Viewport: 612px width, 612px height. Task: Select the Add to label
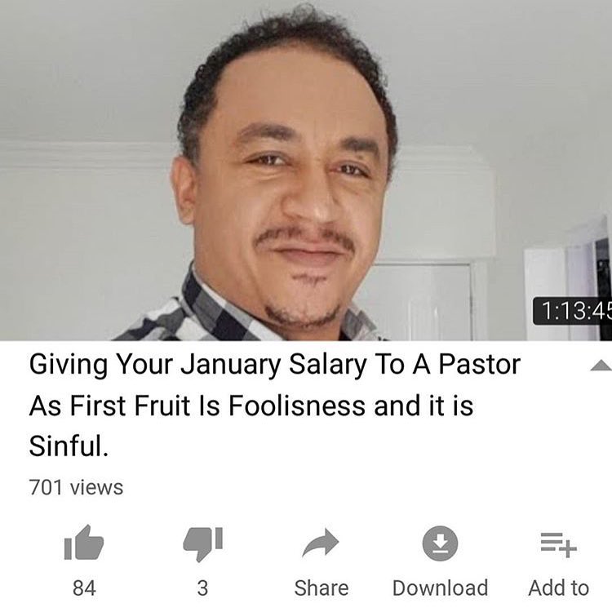pos(558,588)
